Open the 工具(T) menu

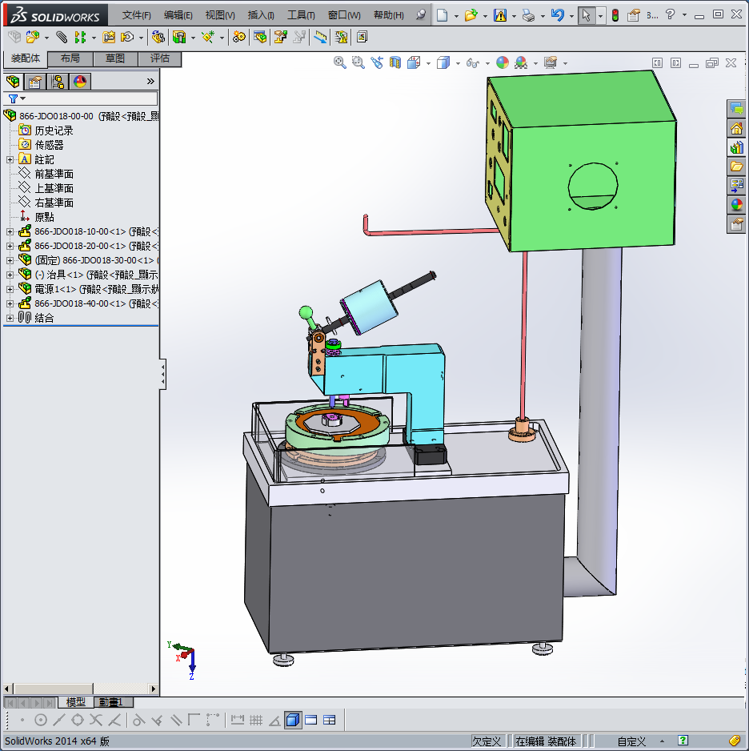click(301, 15)
